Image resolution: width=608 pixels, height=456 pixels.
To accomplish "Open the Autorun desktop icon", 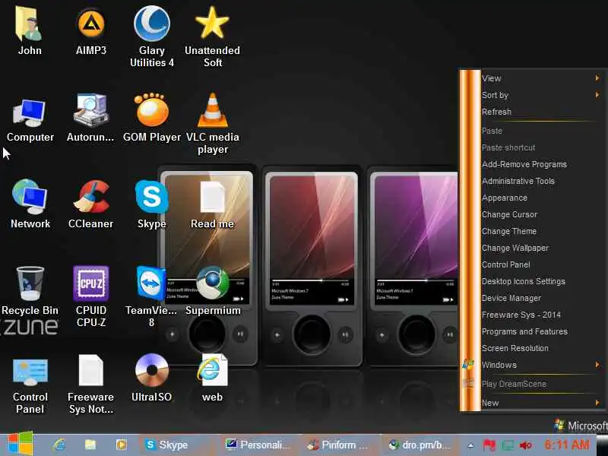I will tap(90, 111).
